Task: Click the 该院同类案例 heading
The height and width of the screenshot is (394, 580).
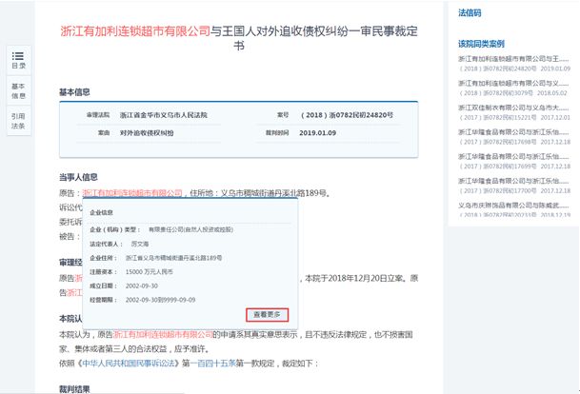Action: [481, 44]
